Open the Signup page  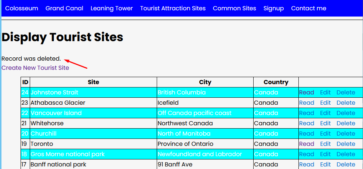click(273, 8)
